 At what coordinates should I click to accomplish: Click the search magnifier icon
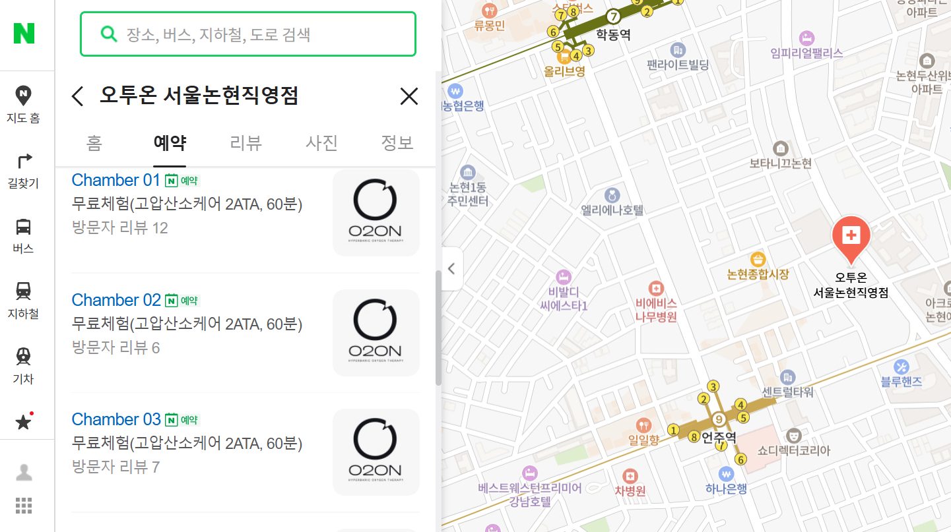point(108,34)
